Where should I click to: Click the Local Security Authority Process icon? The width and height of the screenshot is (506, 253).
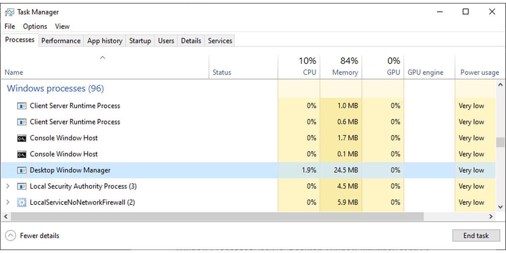click(x=22, y=186)
